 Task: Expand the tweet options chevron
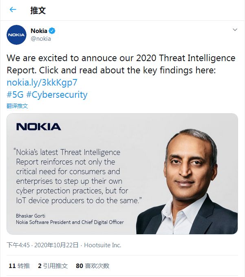click(x=235, y=30)
